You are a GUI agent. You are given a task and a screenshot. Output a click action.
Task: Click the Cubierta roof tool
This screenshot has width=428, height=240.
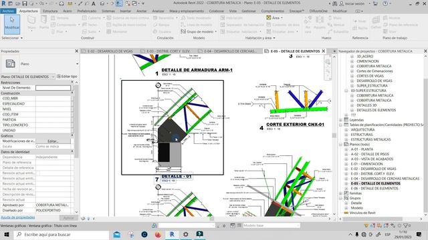[x=92, y=18]
